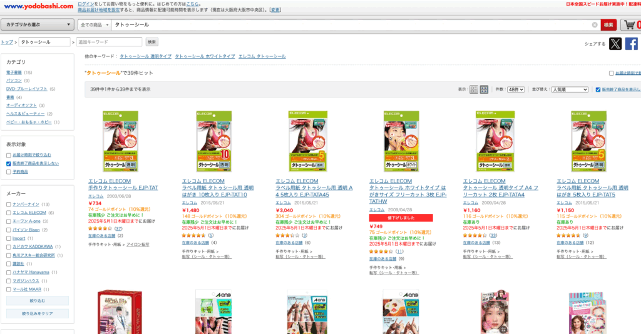641x334 pixels.
Task: Open the カテゴリから選ぶ dropdown
Action: (x=38, y=24)
